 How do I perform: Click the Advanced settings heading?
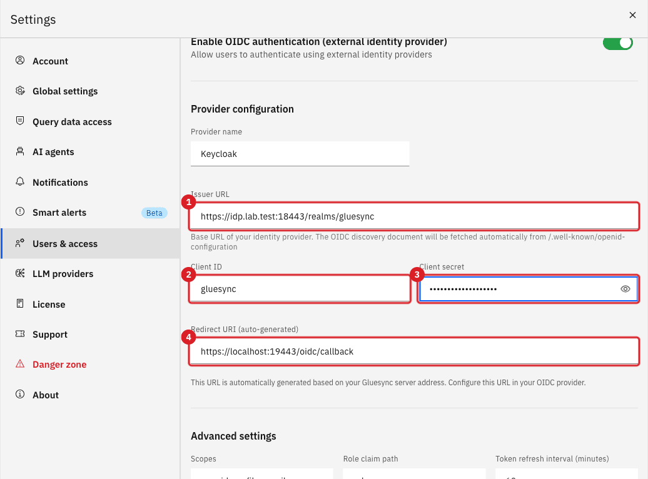[x=233, y=436]
